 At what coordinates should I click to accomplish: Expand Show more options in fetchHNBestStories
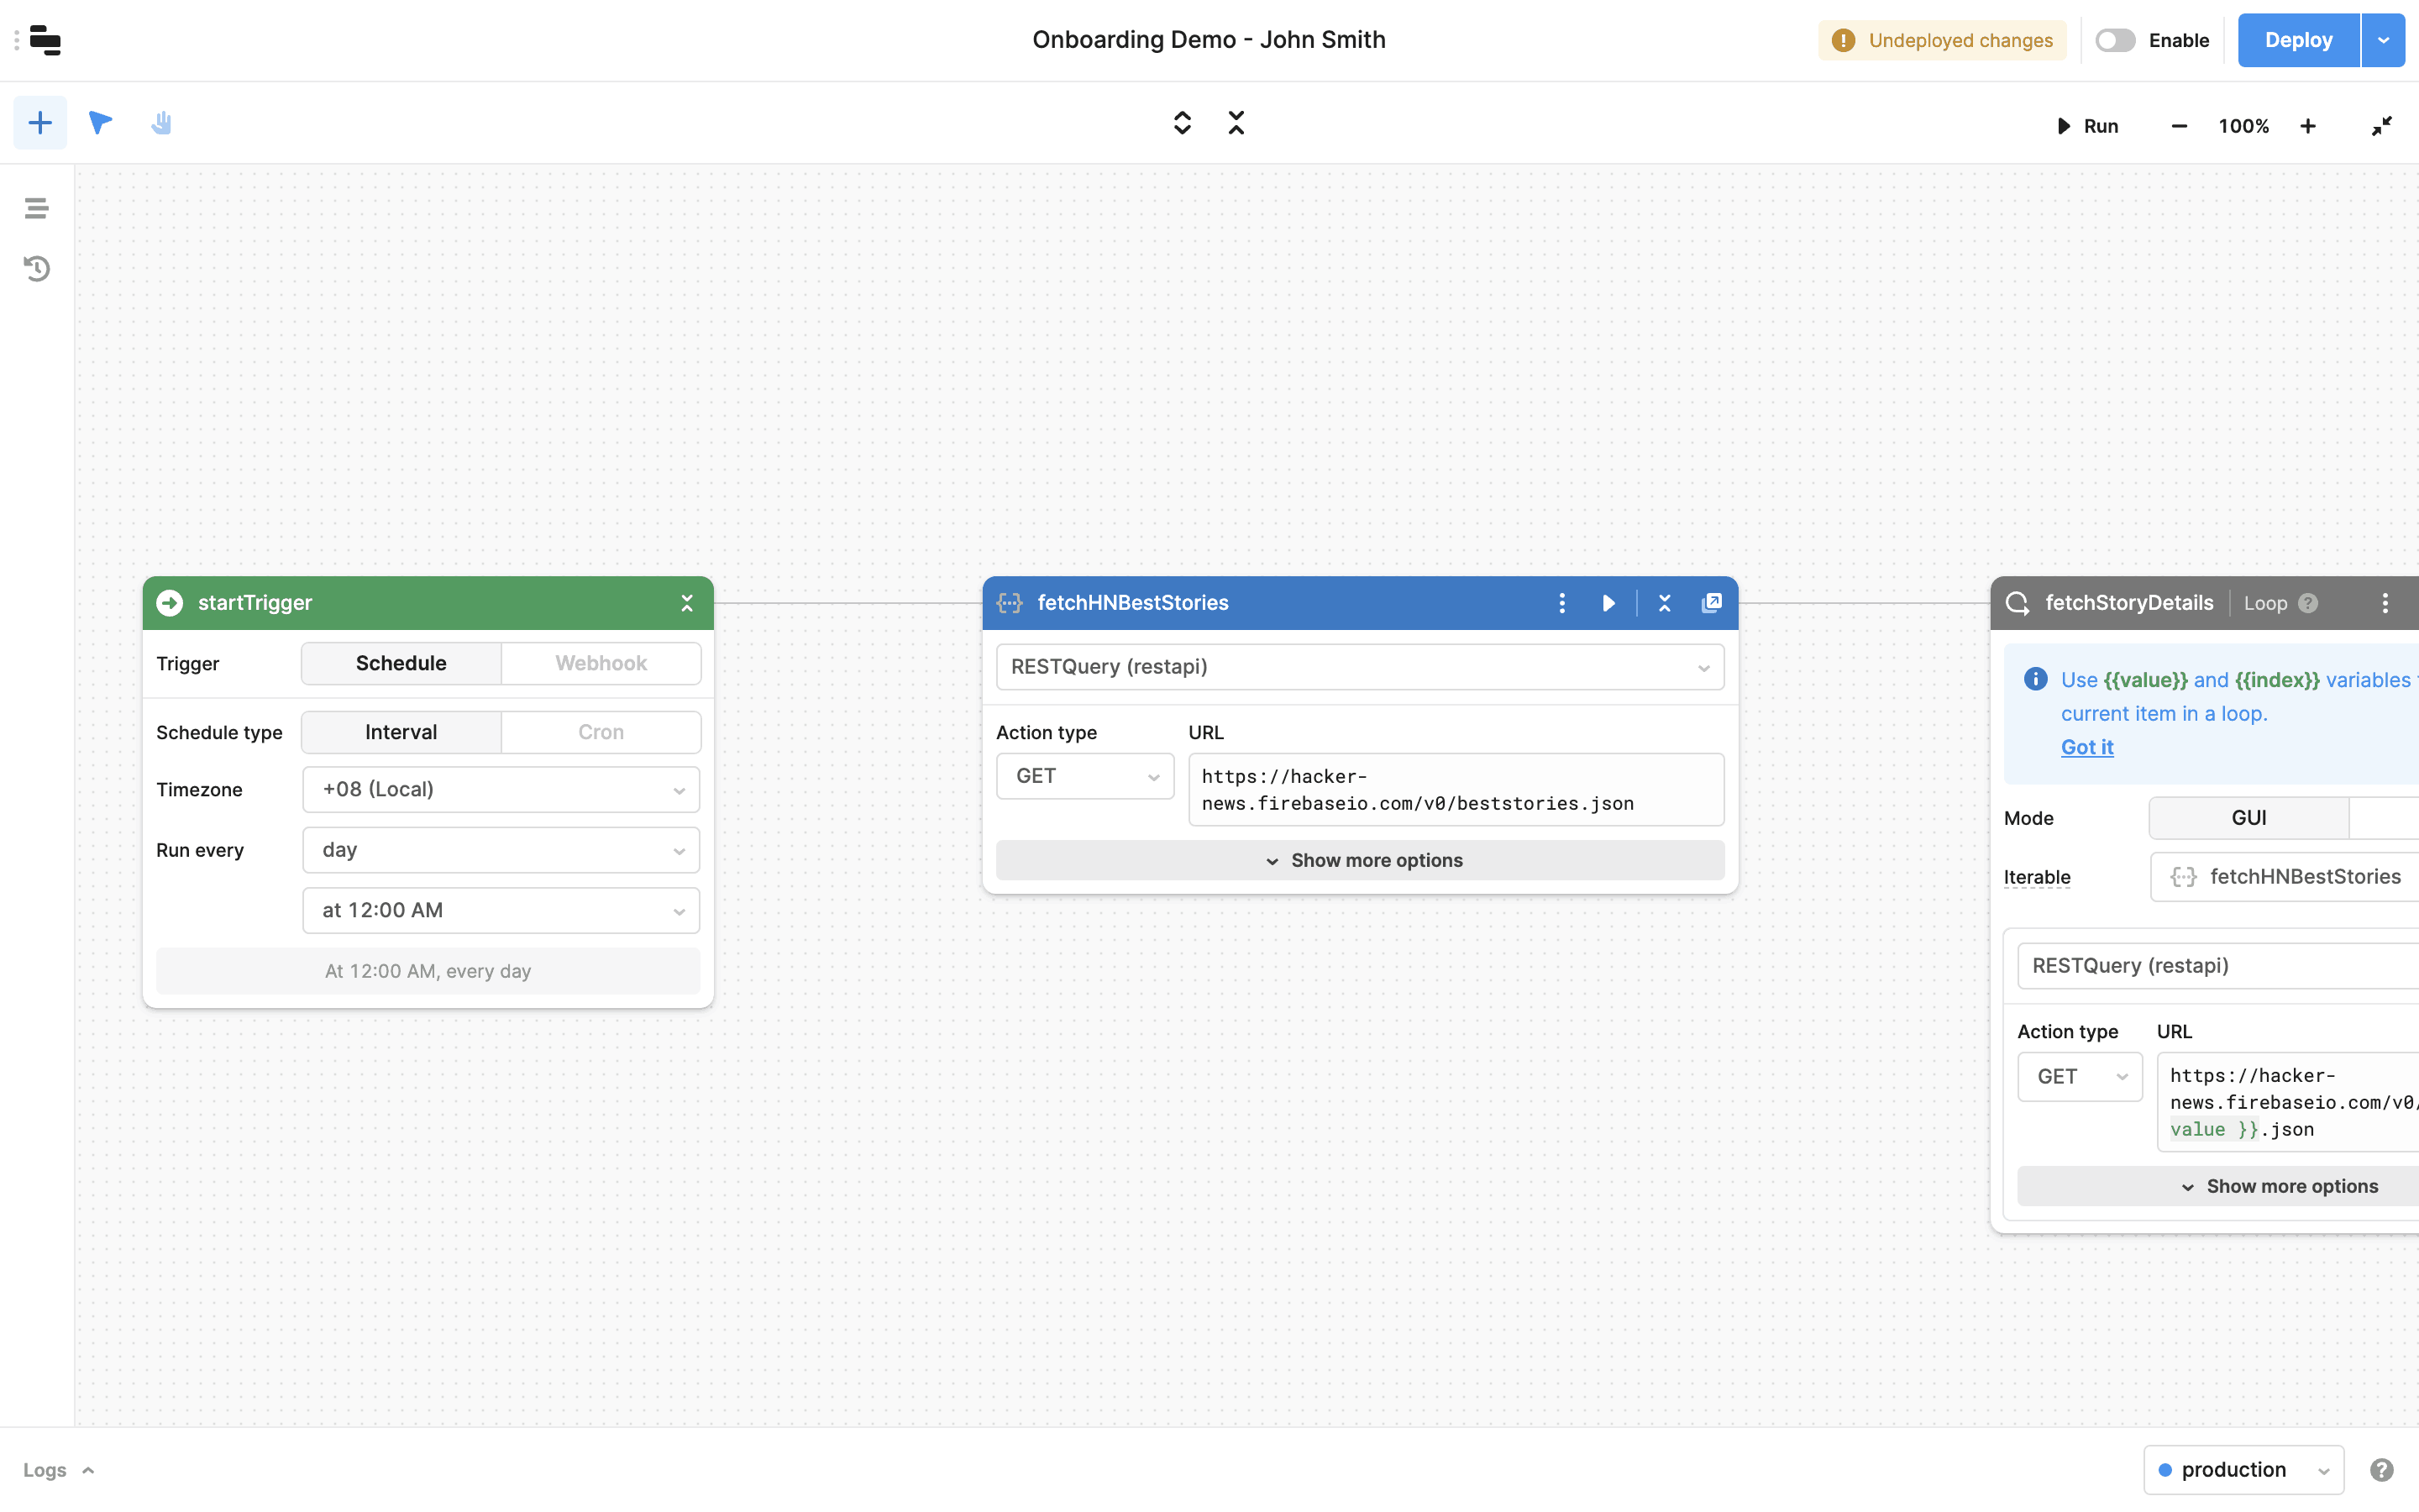1360,860
